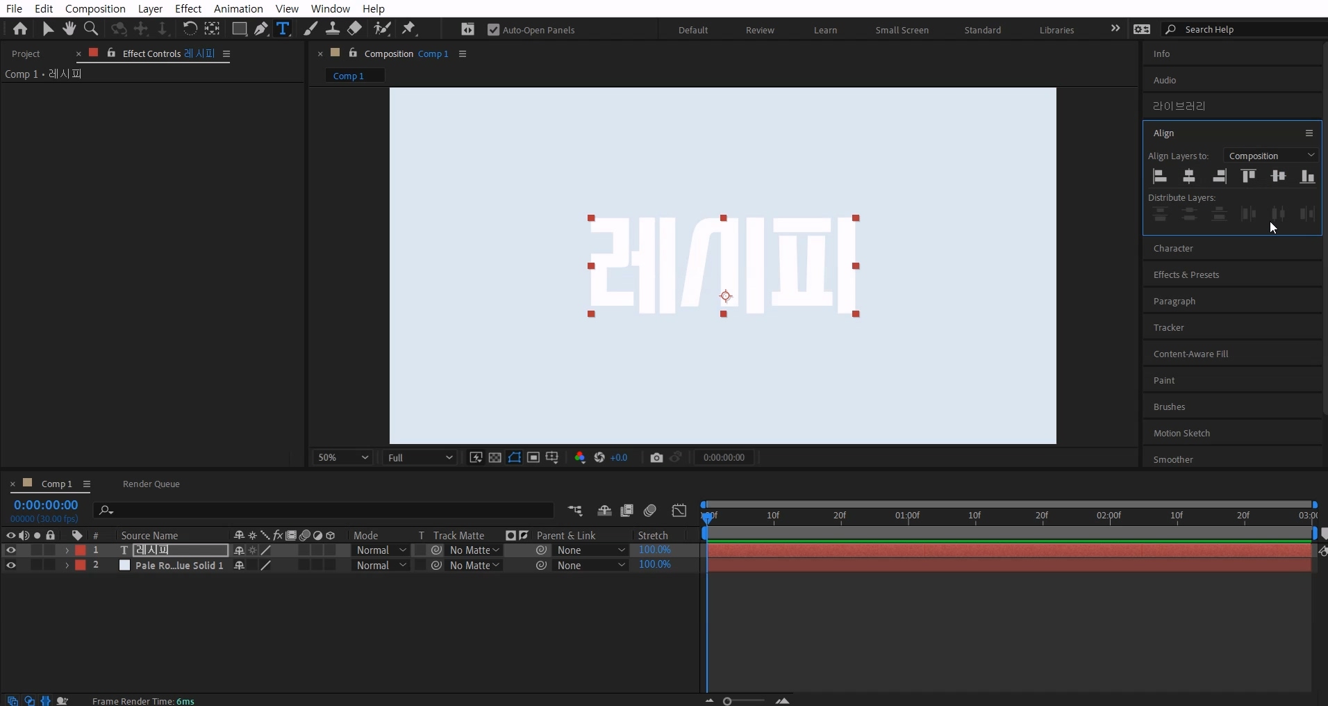Click the Align Left icon
This screenshot has height=706, width=1328.
(1161, 176)
